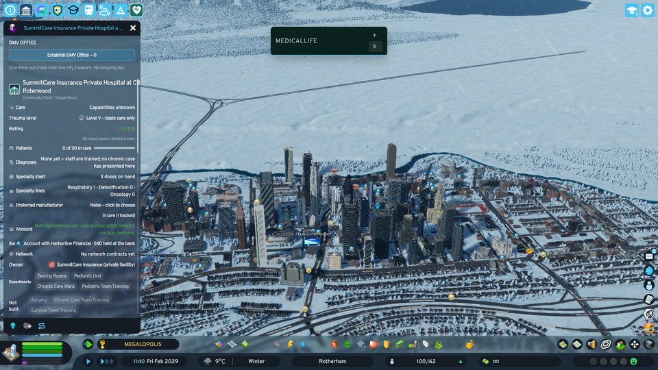The width and height of the screenshot is (658, 370).
Task: Open the green bus transportation tool
Action: 400,345
